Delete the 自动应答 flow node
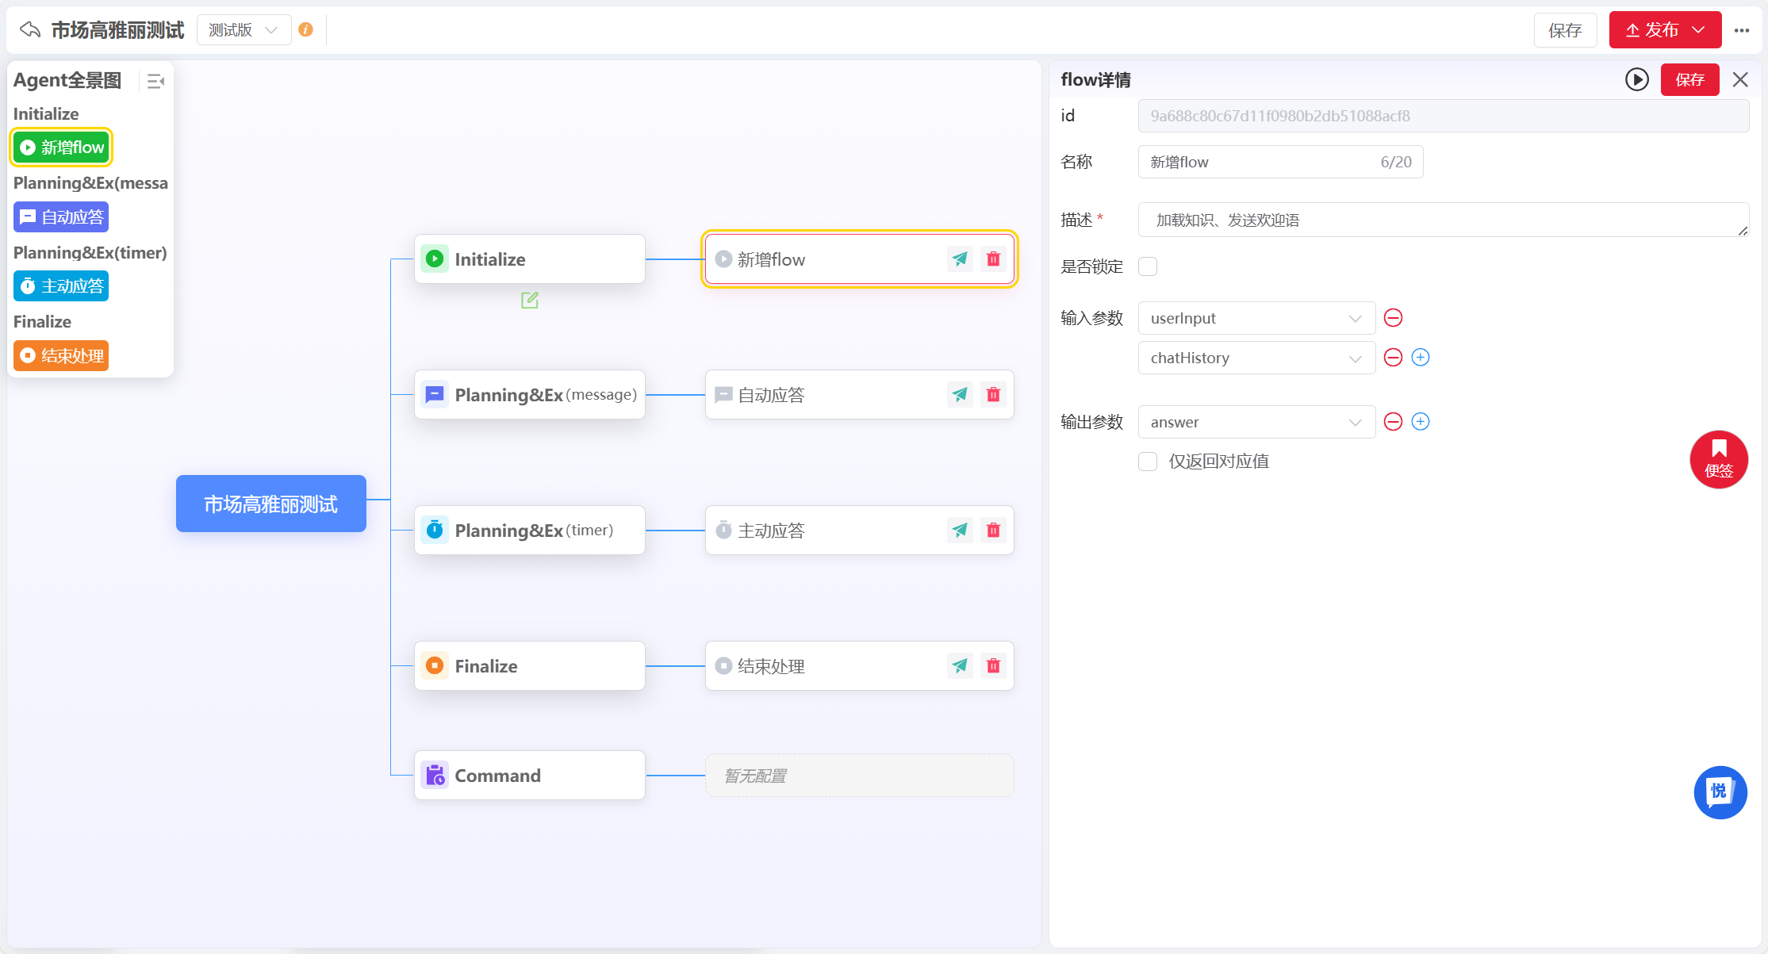1768x954 pixels. [x=993, y=395]
